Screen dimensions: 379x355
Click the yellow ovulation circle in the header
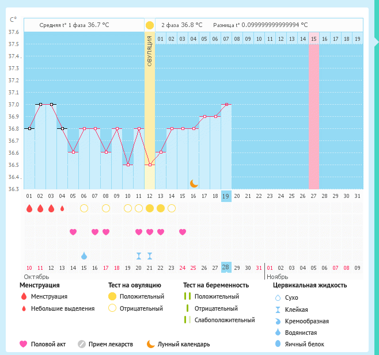(x=150, y=25)
